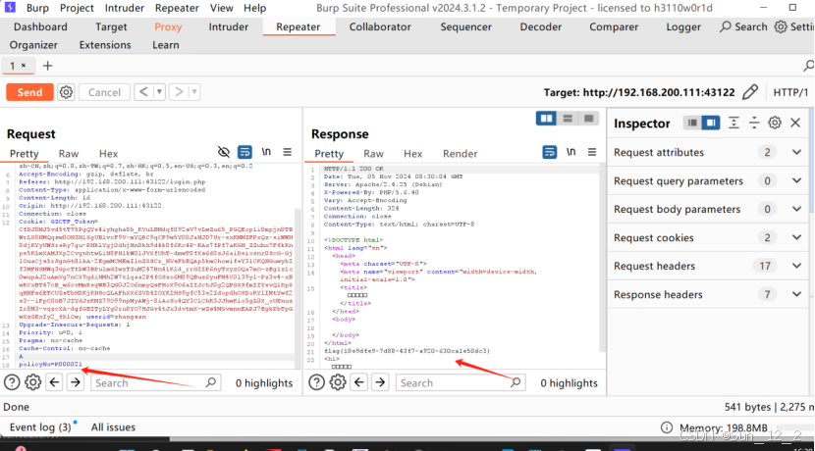Screen dimensions: 815x451
Task: Open Request editor hamburger menu
Action: (x=288, y=152)
